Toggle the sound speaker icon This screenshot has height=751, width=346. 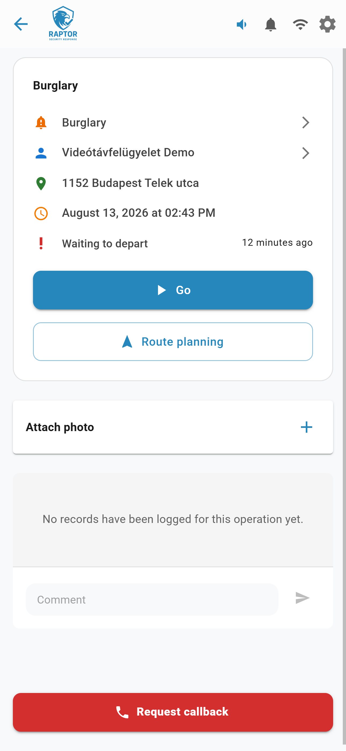[x=242, y=24]
